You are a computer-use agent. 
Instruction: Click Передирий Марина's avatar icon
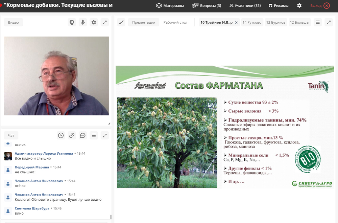(x=8, y=170)
